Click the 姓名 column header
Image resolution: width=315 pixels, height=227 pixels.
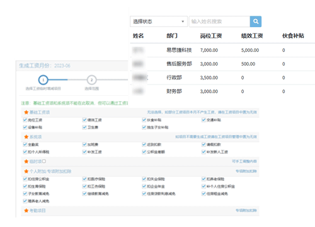pos(138,36)
